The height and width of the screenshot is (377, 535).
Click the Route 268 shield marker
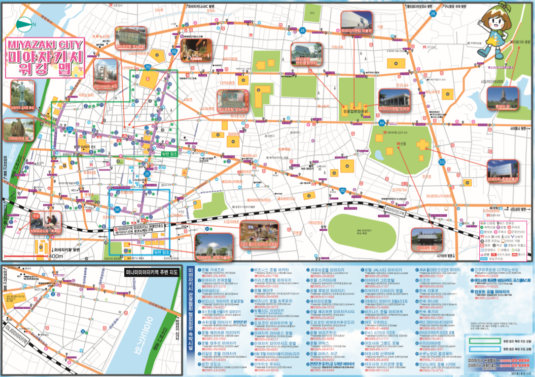coord(148,66)
